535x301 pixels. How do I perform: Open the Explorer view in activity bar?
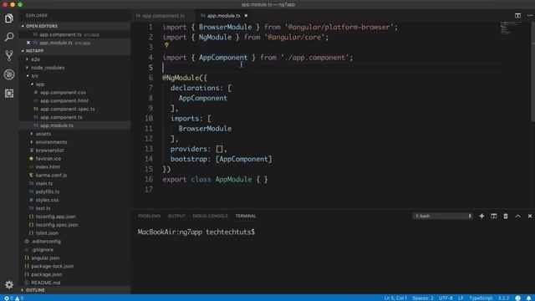[9, 18]
